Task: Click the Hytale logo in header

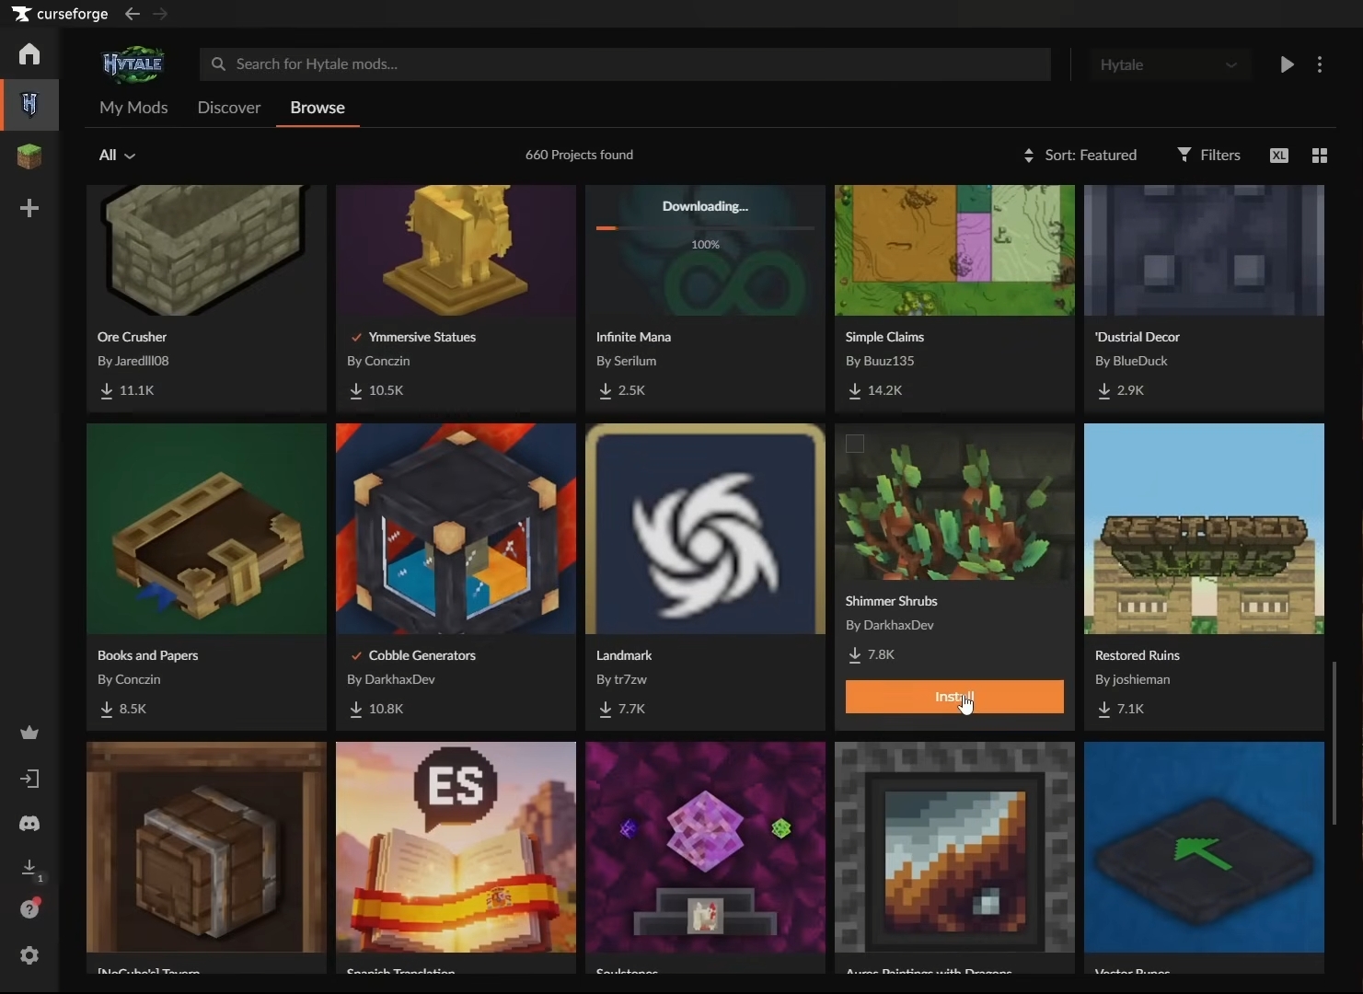Action: click(133, 64)
